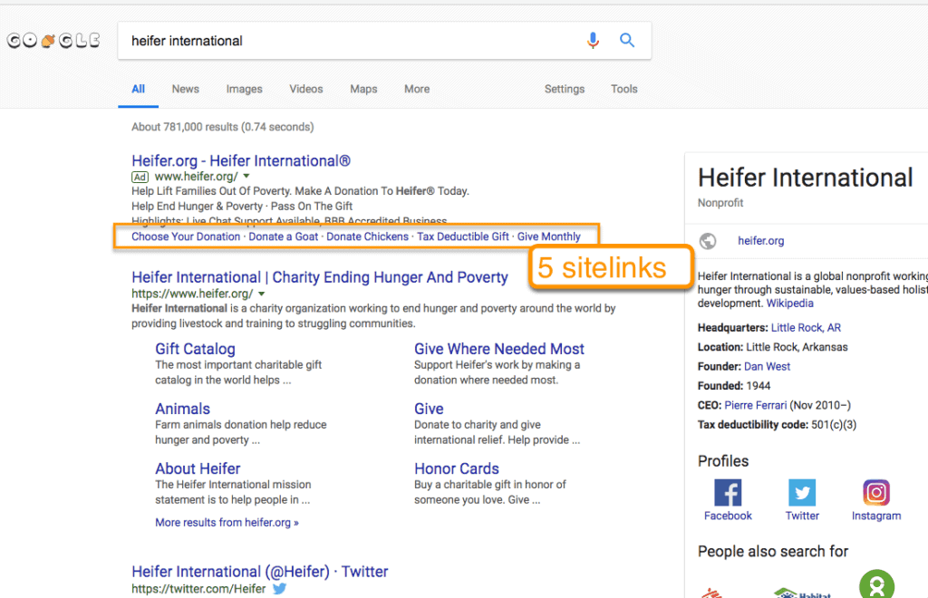The image size is (928, 598).
Task: Open the Heifer.org - Heifer International ad title
Action: (241, 161)
